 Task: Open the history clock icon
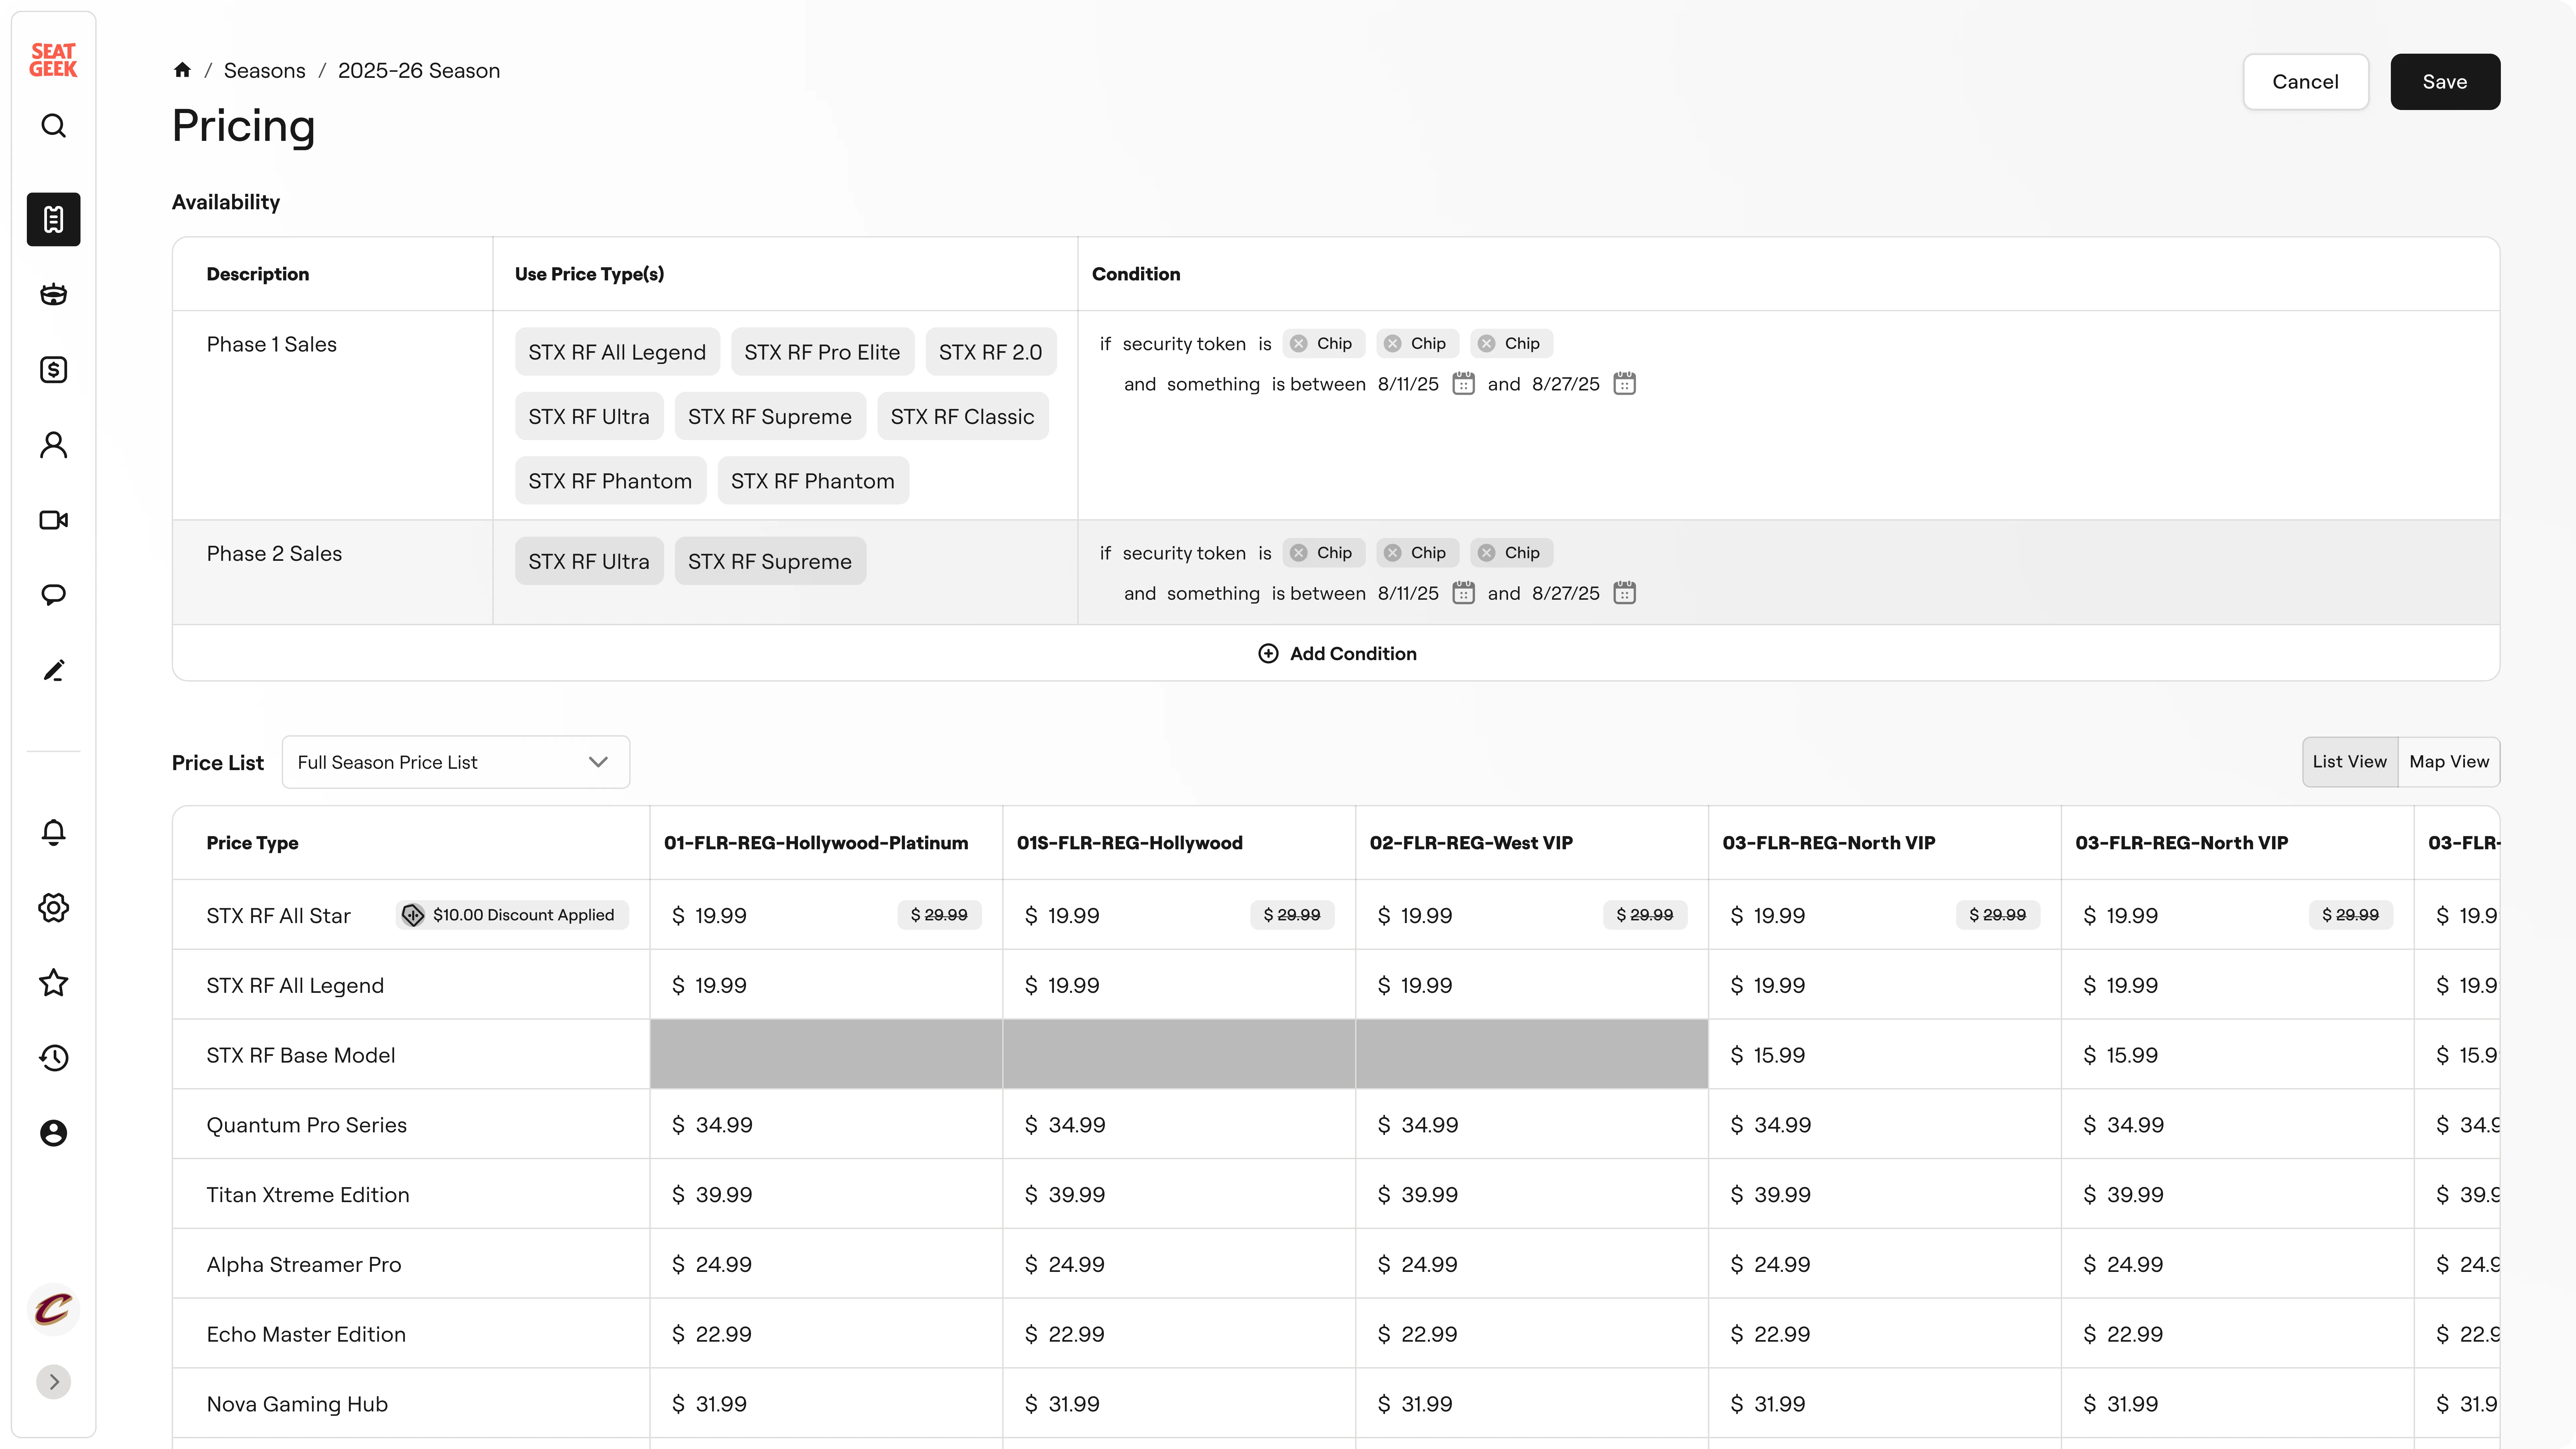click(x=53, y=1058)
